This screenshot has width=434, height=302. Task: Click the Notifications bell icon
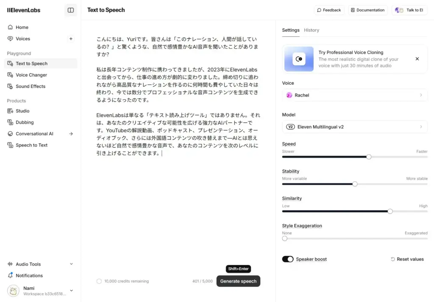[x=10, y=275]
